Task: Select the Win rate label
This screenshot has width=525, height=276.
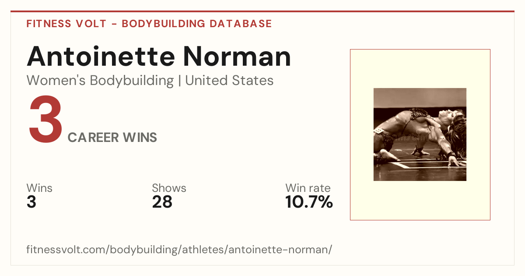Action: point(308,188)
